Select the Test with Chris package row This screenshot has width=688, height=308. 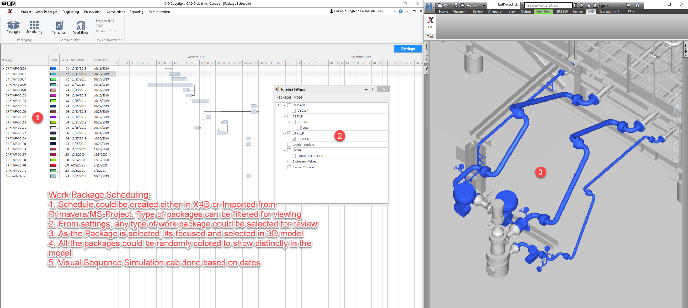pyautogui.click(x=58, y=176)
